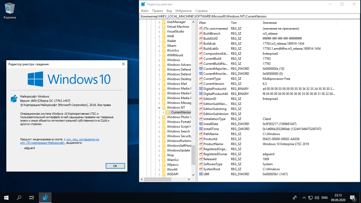Select the WlanSvc tree item
361x203 pixels.
click(x=173, y=160)
